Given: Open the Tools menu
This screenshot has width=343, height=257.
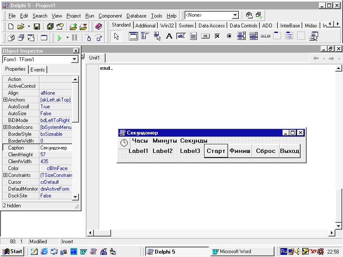Looking at the screenshot, I should [x=156, y=16].
